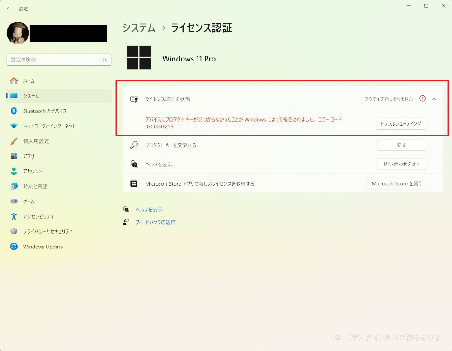Click the account person icon
Viewport: 452px width, 351px height.
click(14, 171)
